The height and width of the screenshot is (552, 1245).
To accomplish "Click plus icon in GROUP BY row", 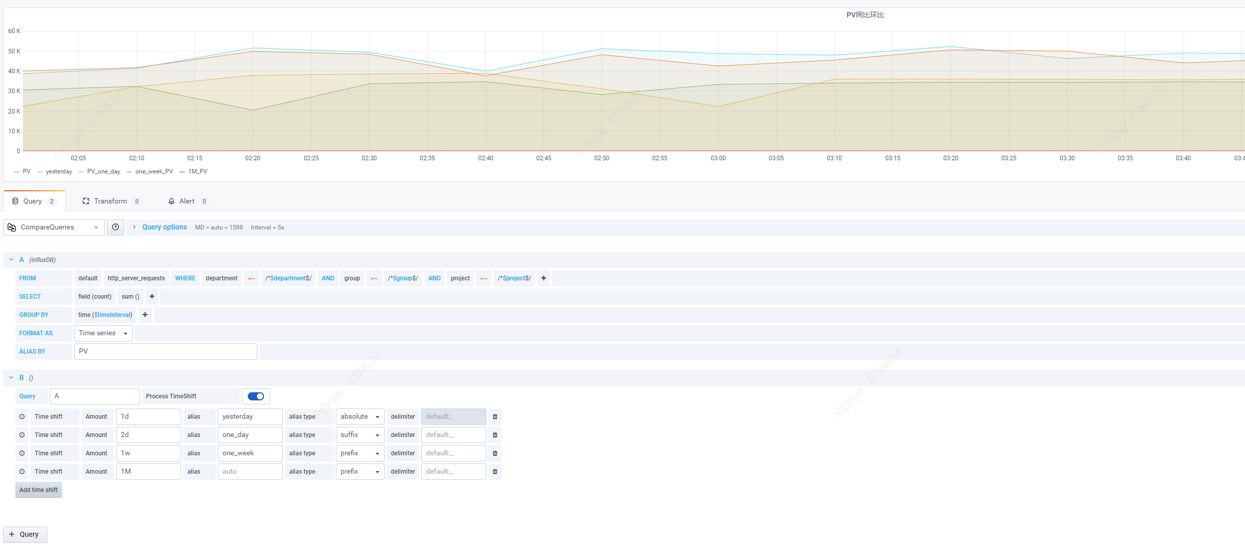I will [145, 315].
